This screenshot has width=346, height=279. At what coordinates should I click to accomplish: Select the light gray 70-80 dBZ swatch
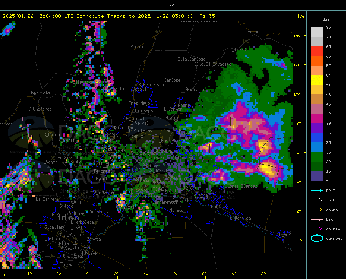coord(317,32)
